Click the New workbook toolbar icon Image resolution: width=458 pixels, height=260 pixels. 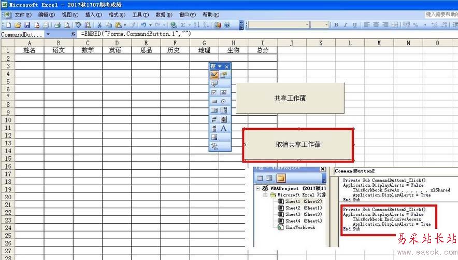click(x=8, y=25)
